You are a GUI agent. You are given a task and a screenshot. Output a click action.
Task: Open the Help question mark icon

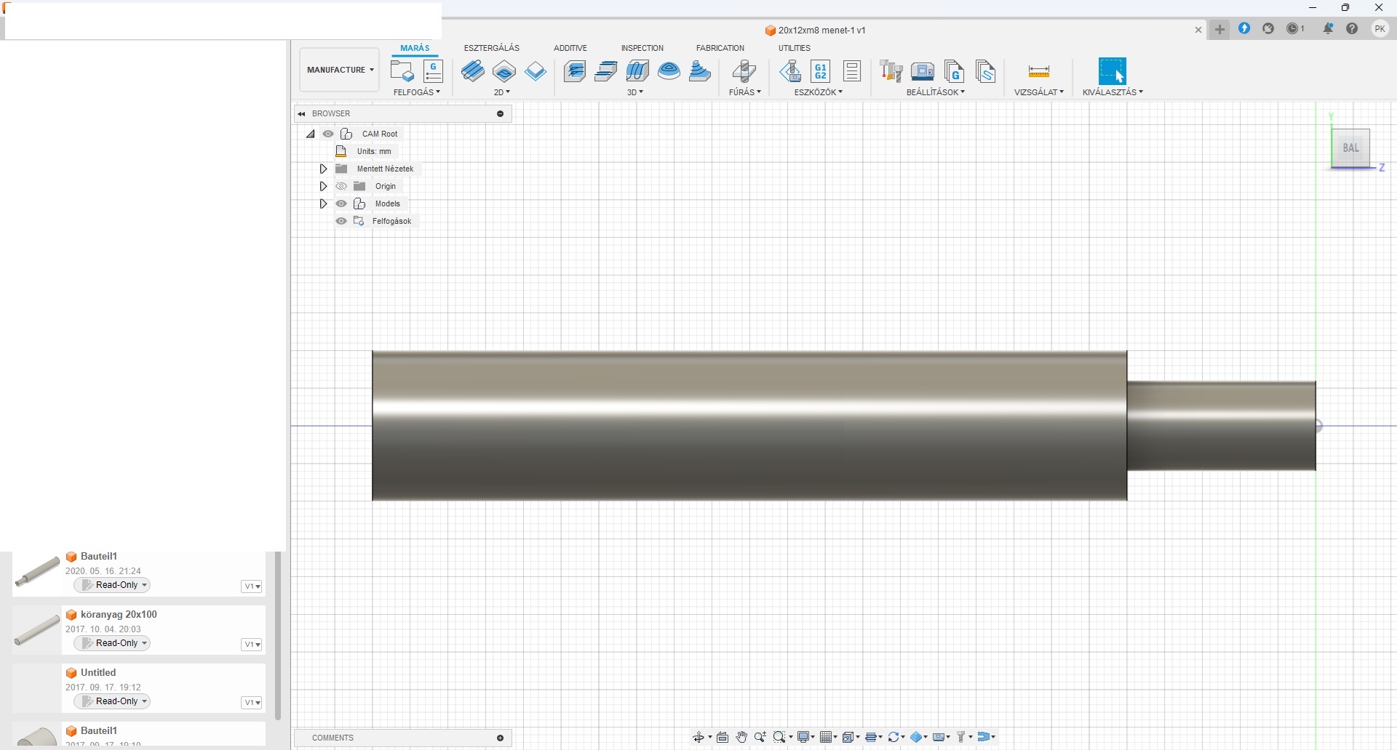[x=1352, y=29]
